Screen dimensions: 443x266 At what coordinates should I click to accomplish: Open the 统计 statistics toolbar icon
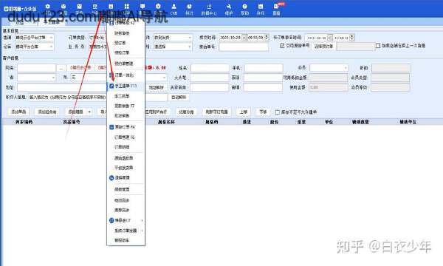click(x=189, y=9)
